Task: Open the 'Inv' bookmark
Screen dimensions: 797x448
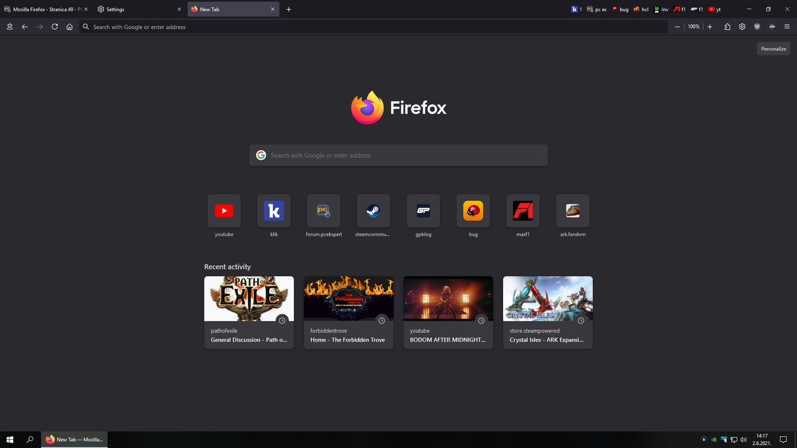Action: (661, 9)
